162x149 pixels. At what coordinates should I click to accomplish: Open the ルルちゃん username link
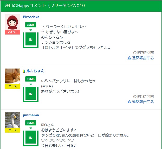pos(35,71)
